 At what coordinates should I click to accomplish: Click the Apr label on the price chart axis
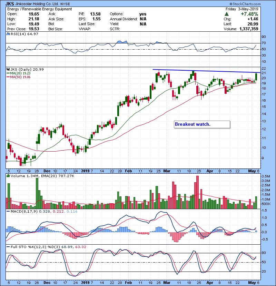pos(210,171)
